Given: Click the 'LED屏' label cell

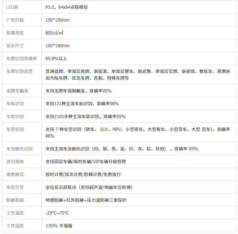Looking at the screenshot, I should (12, 7).
